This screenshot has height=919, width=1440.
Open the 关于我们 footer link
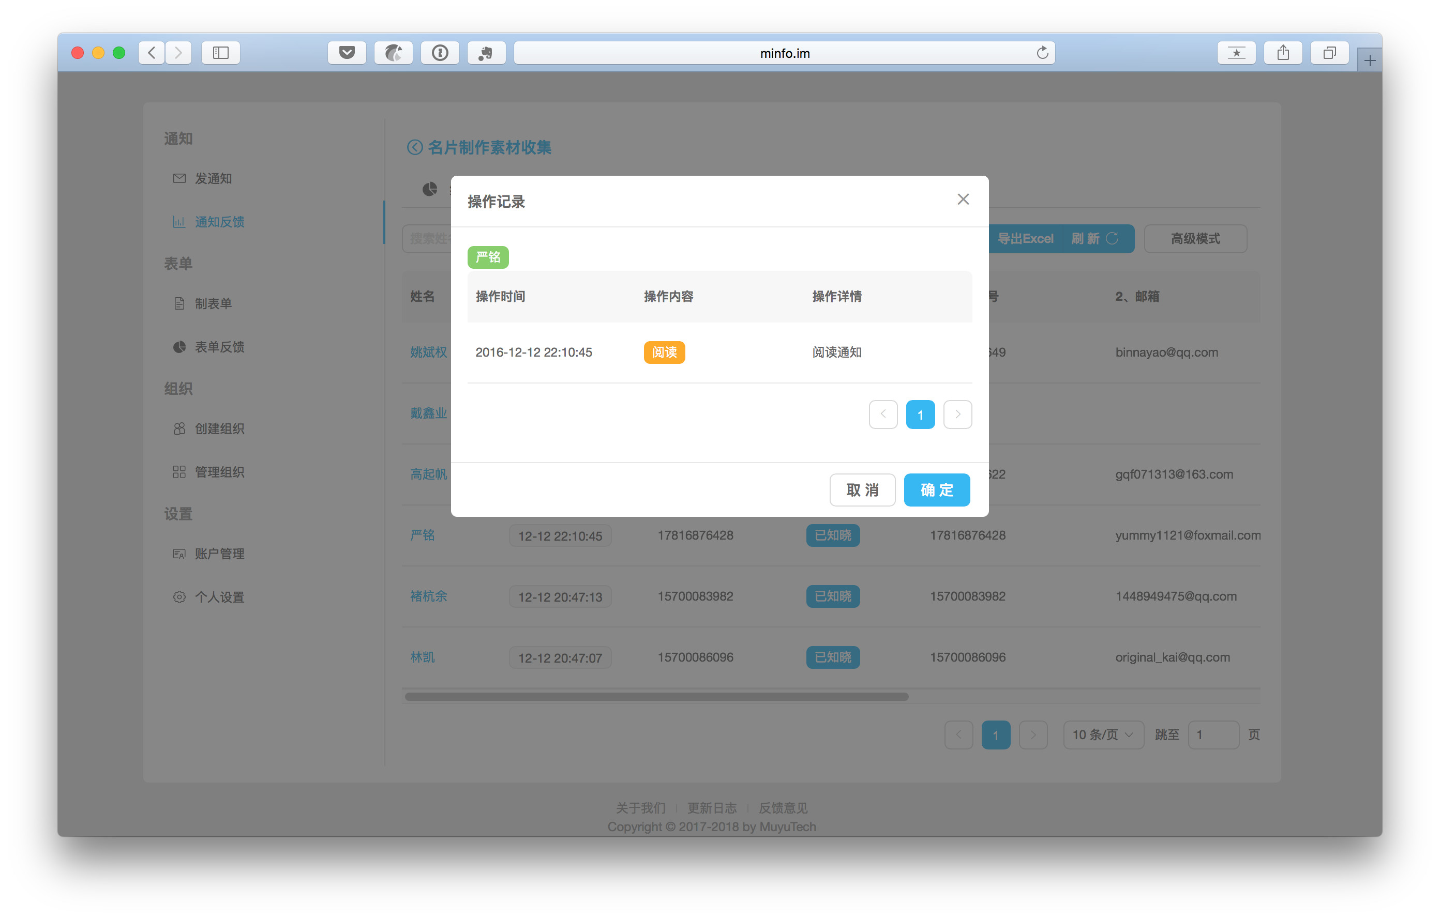point(640,808)
